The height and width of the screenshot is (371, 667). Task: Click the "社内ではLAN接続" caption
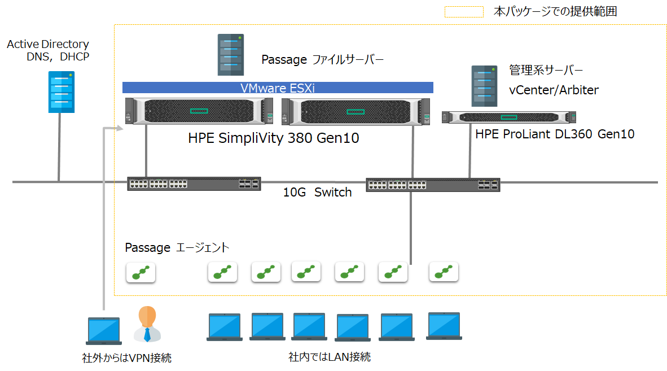pos(329,357)
